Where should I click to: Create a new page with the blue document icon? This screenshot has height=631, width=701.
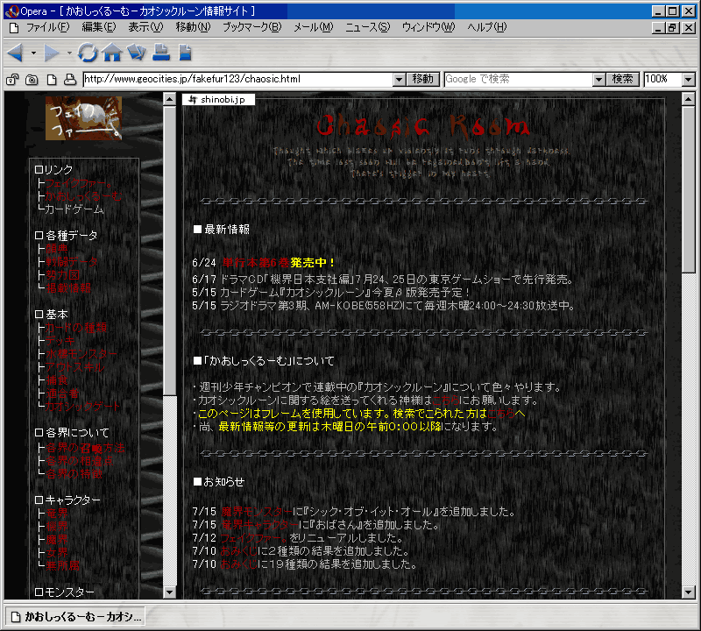185,53
